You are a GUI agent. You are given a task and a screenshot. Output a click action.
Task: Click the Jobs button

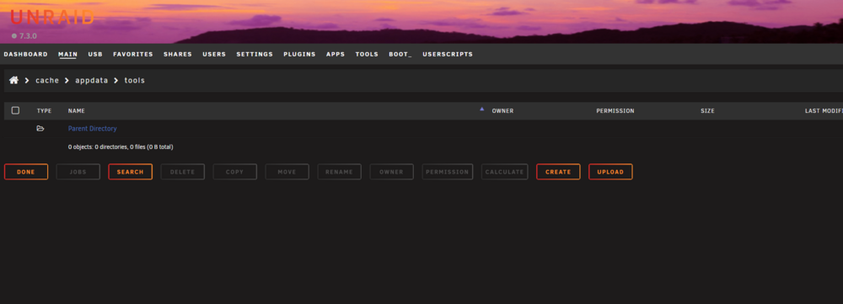(x=78, y=172)
